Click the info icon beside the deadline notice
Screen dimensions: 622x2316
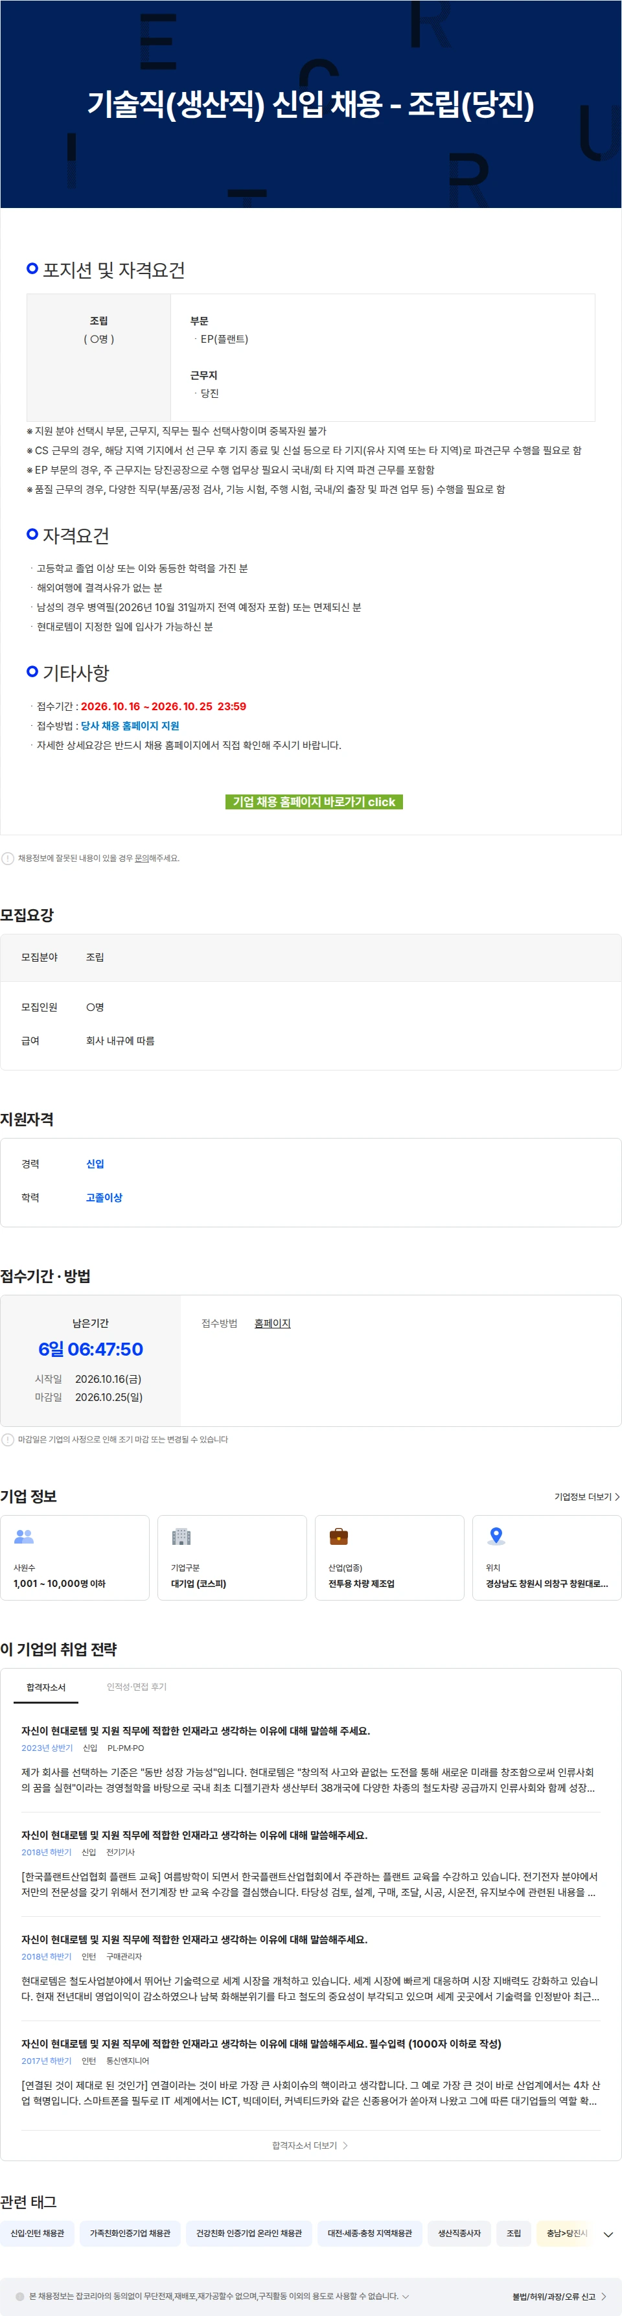click(x=8, y=1441)
